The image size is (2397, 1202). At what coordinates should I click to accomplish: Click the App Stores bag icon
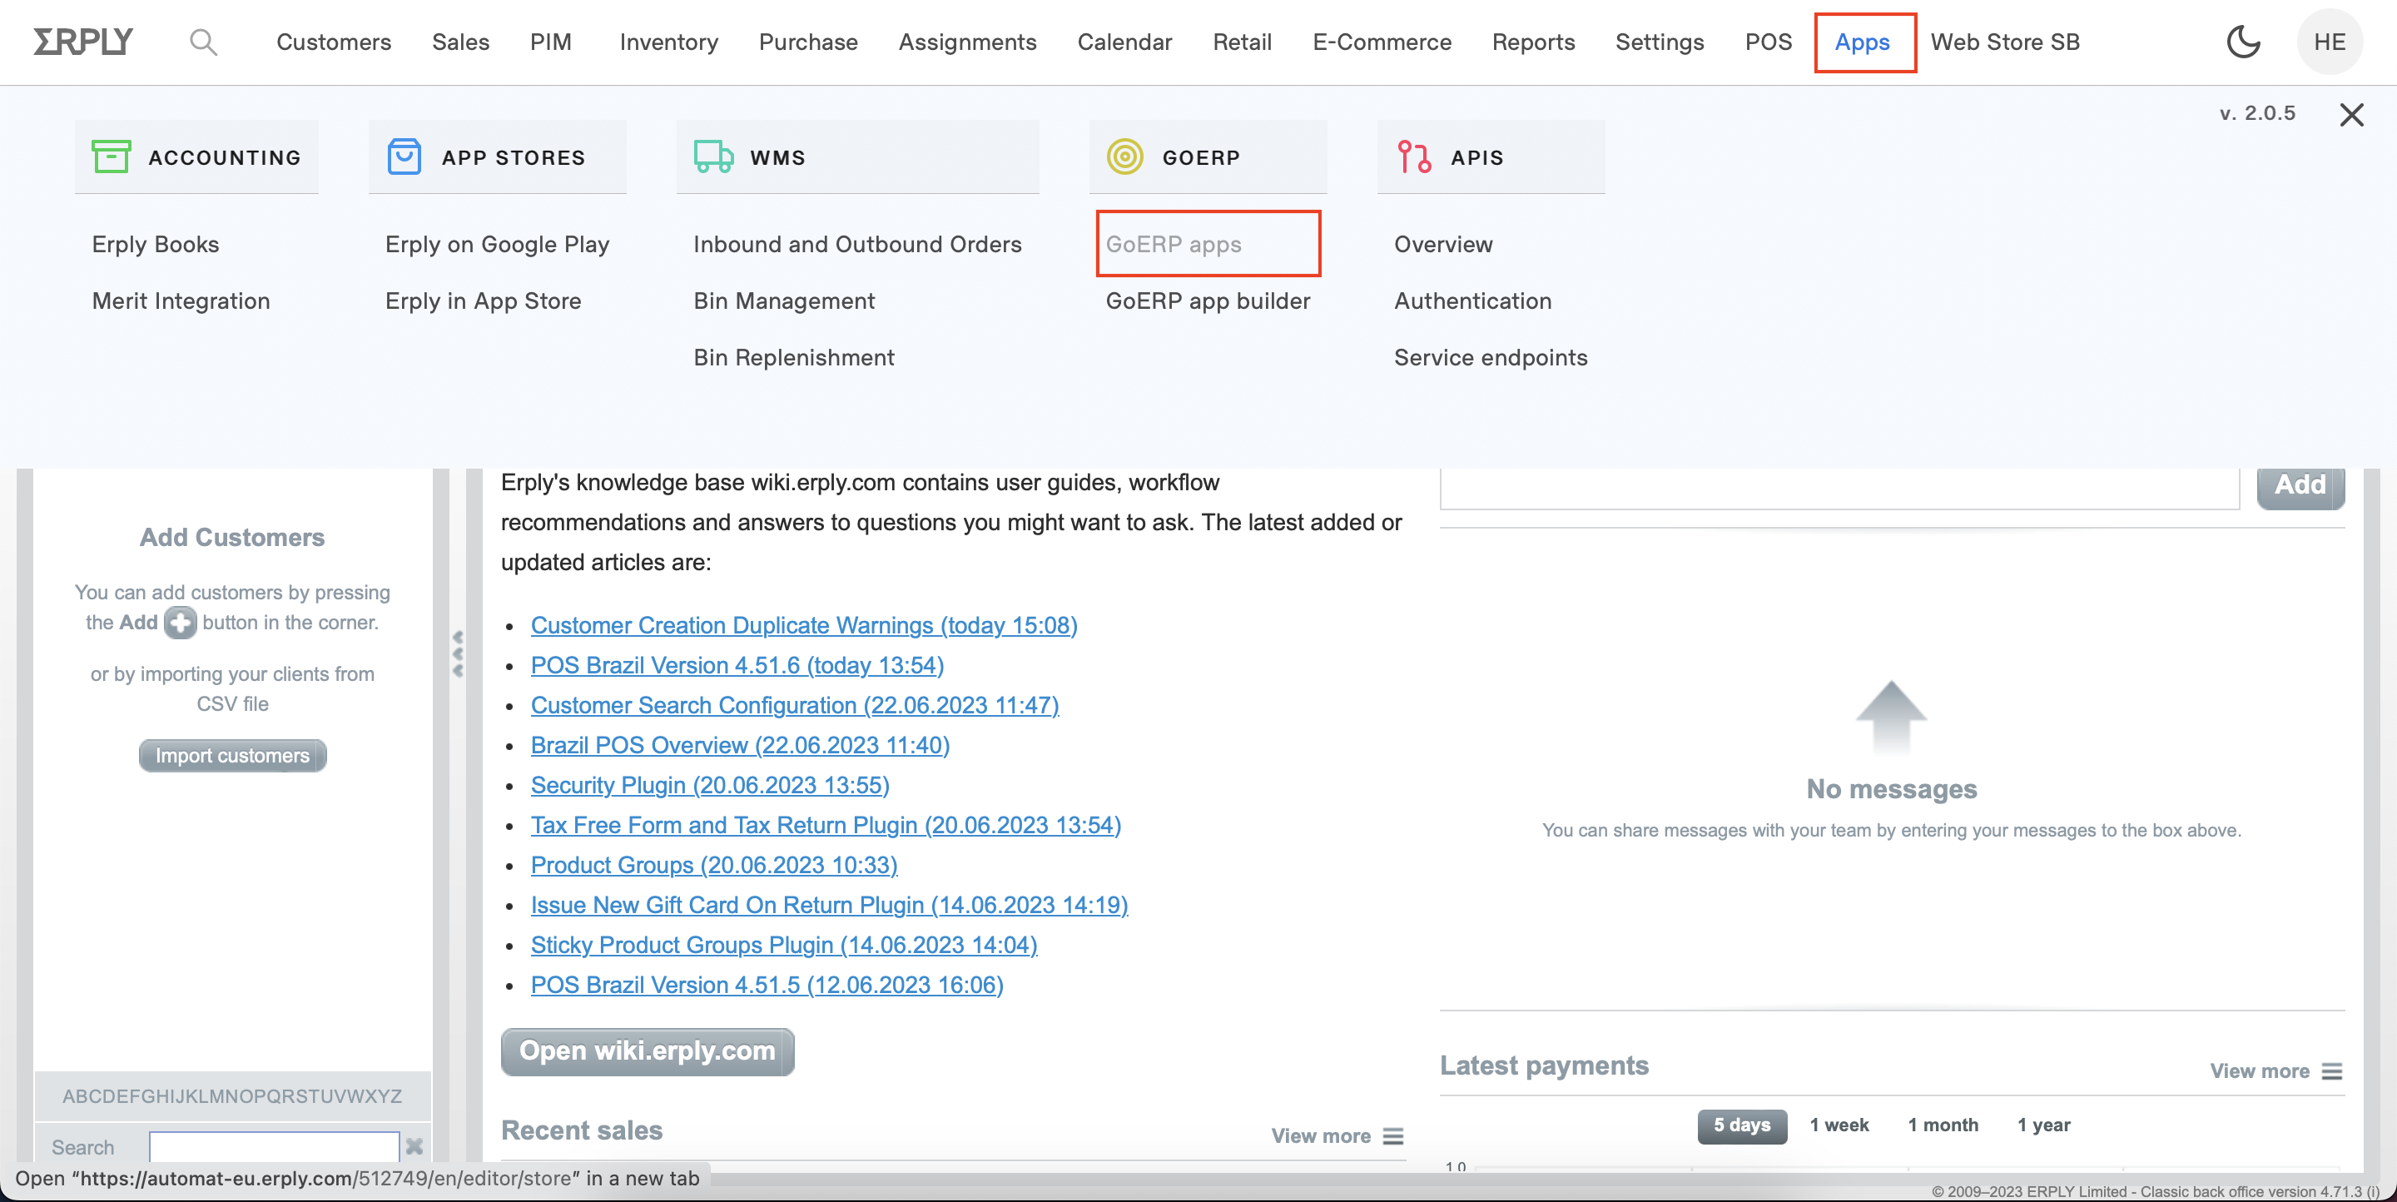pyautogui.click(x=404, y=156)
